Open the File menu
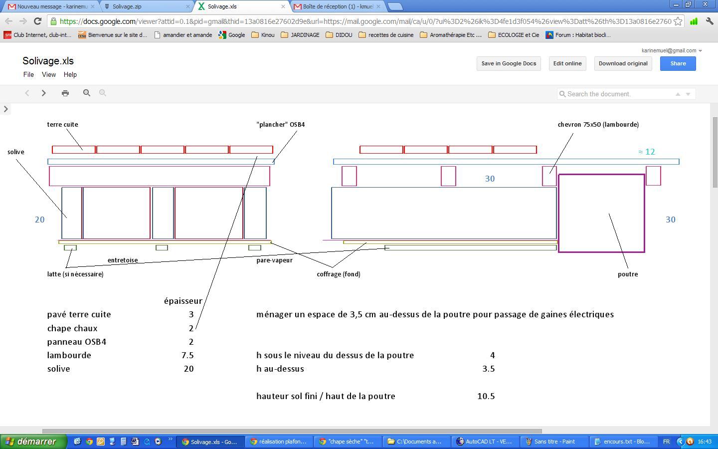 [28, 74]
